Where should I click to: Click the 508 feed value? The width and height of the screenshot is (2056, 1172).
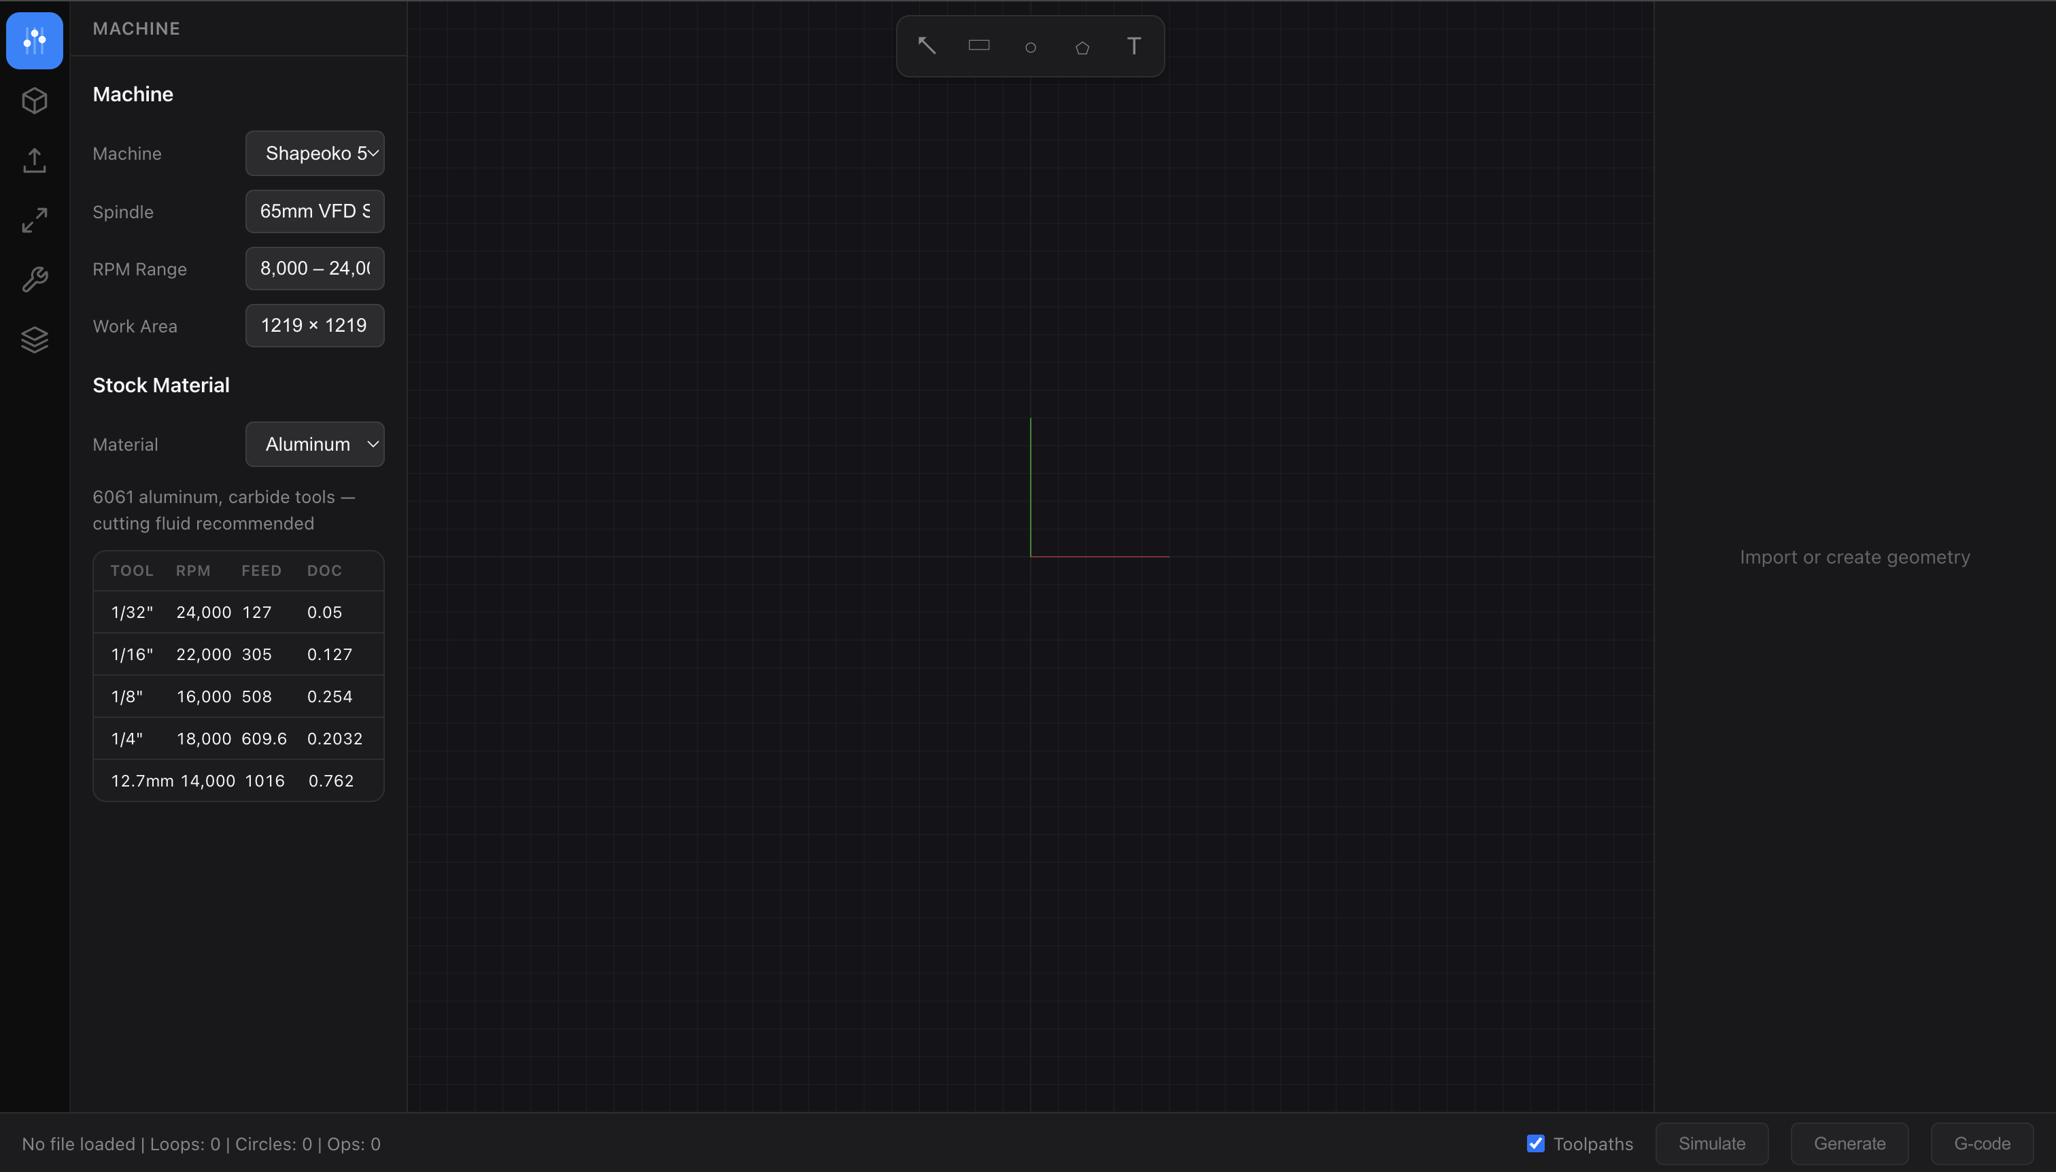[257, 696]
